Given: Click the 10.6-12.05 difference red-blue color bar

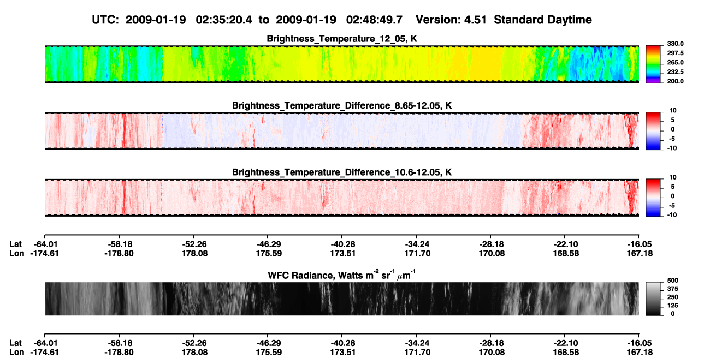Looking at the screenshot, I should click(652, 196).
